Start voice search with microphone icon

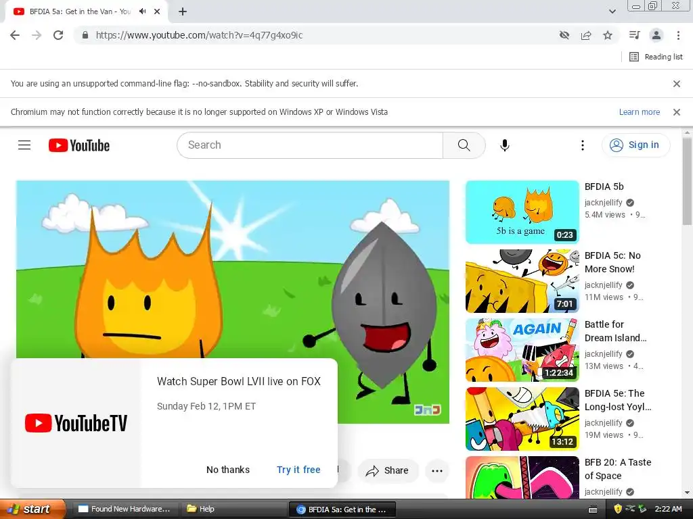pos(505,145)
